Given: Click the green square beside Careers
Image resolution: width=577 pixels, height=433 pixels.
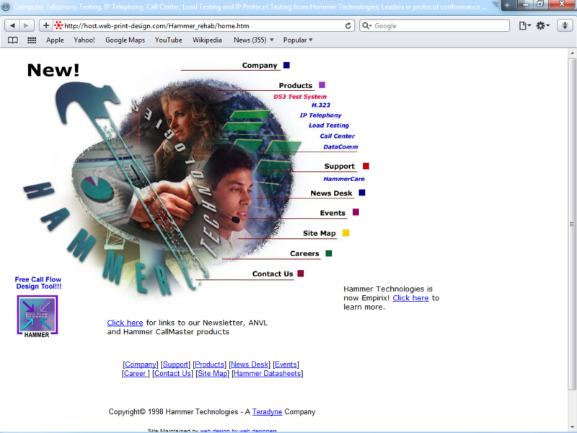Looking at the screenshot, I should pos(329,253).
